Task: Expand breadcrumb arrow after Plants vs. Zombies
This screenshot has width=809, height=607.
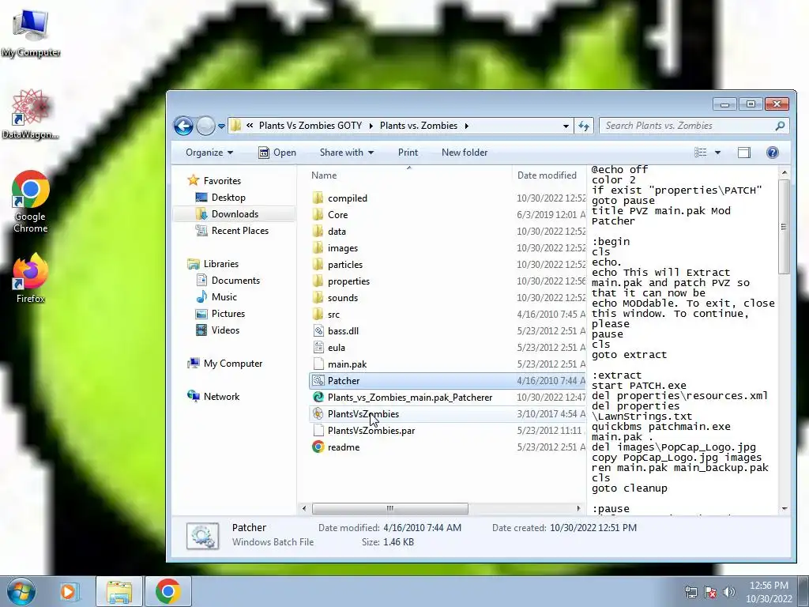Action: click(x=466, y=126)
